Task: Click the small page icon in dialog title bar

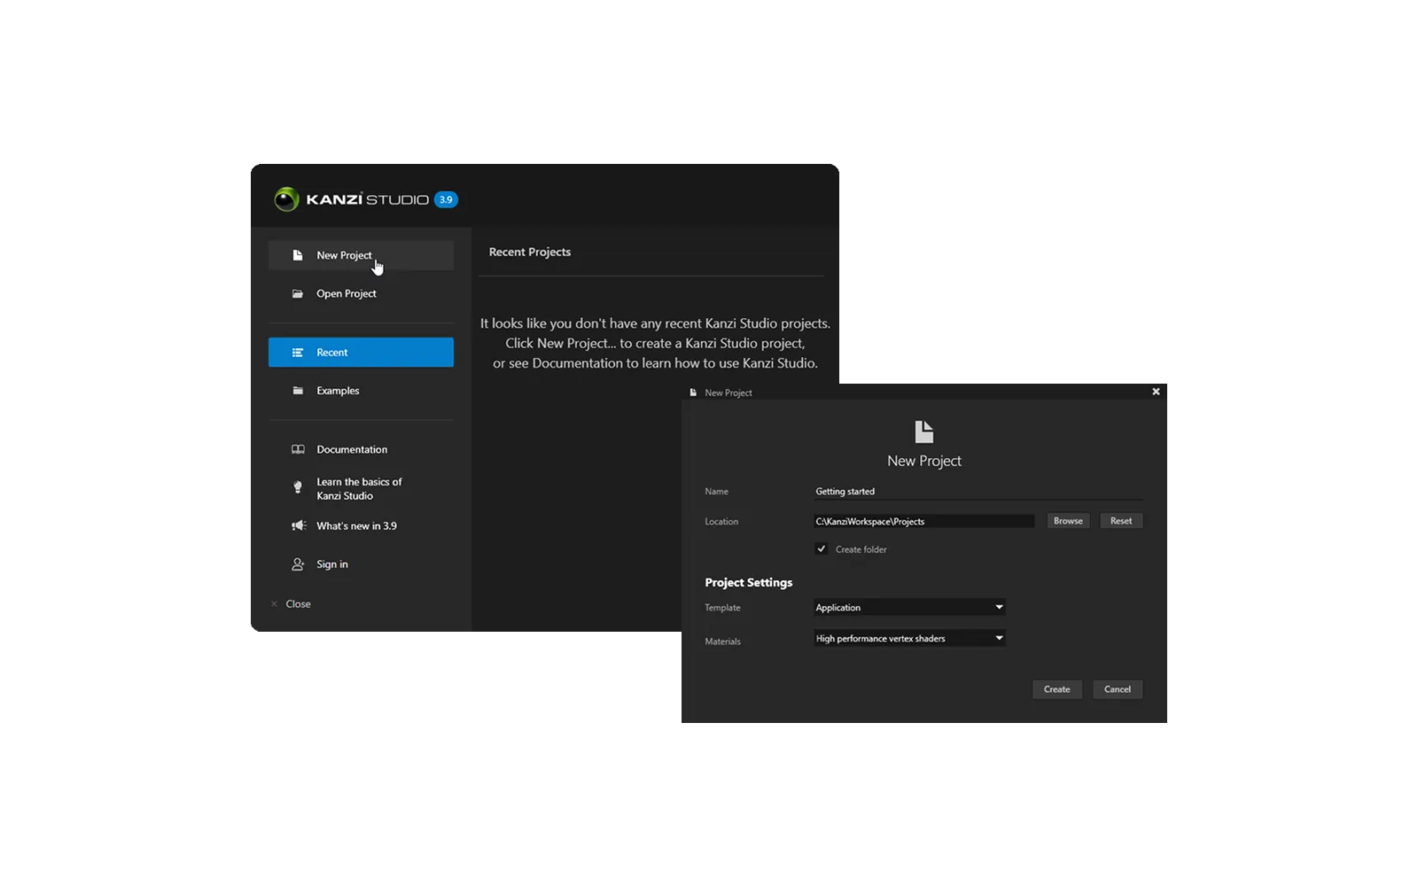Action: tap(693, 392)
